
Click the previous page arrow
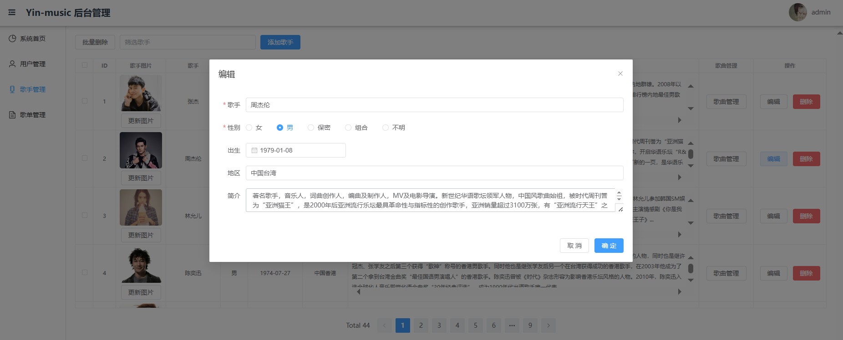click(x=385, y=325)
